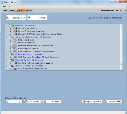The width and height of the screenshot is (127, 114).
Task: Uncheck the ENE CIR Receiver checkbox
Action: (x=13, y=43)
